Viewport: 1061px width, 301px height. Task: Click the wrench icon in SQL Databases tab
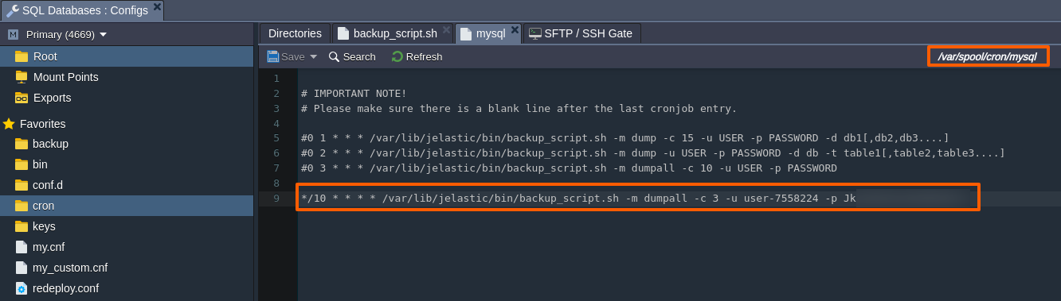(x=12, y=10)
